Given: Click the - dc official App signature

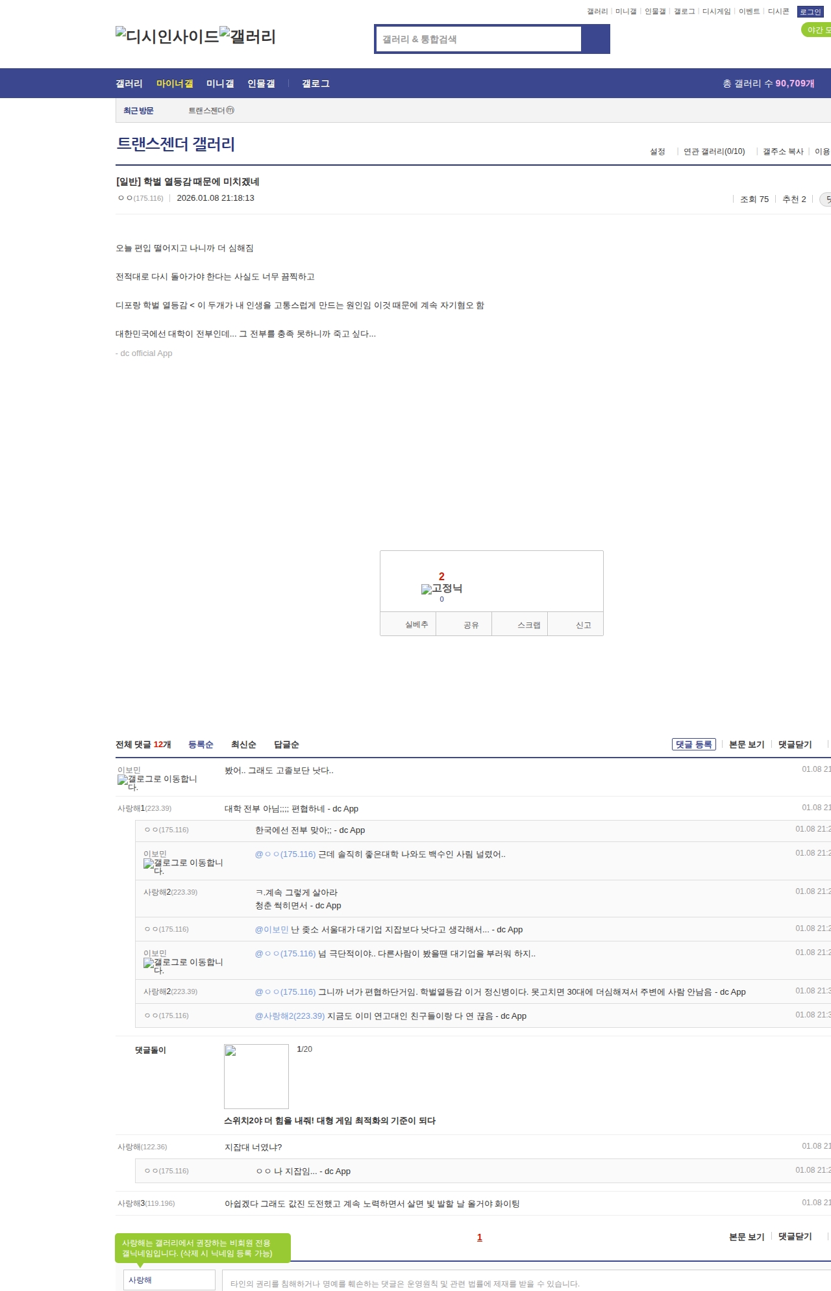Looking at the screenshot, I should coord(144,353).
